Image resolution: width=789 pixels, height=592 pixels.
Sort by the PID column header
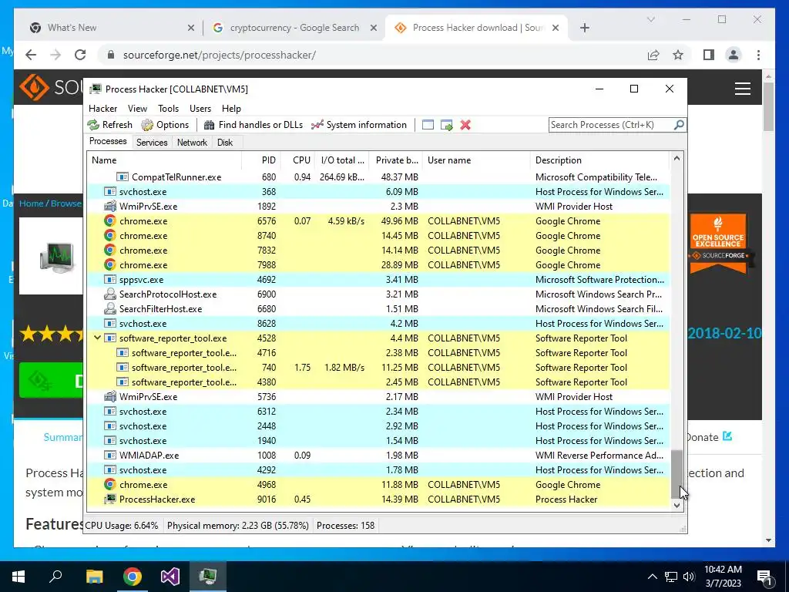click(262, 160)
